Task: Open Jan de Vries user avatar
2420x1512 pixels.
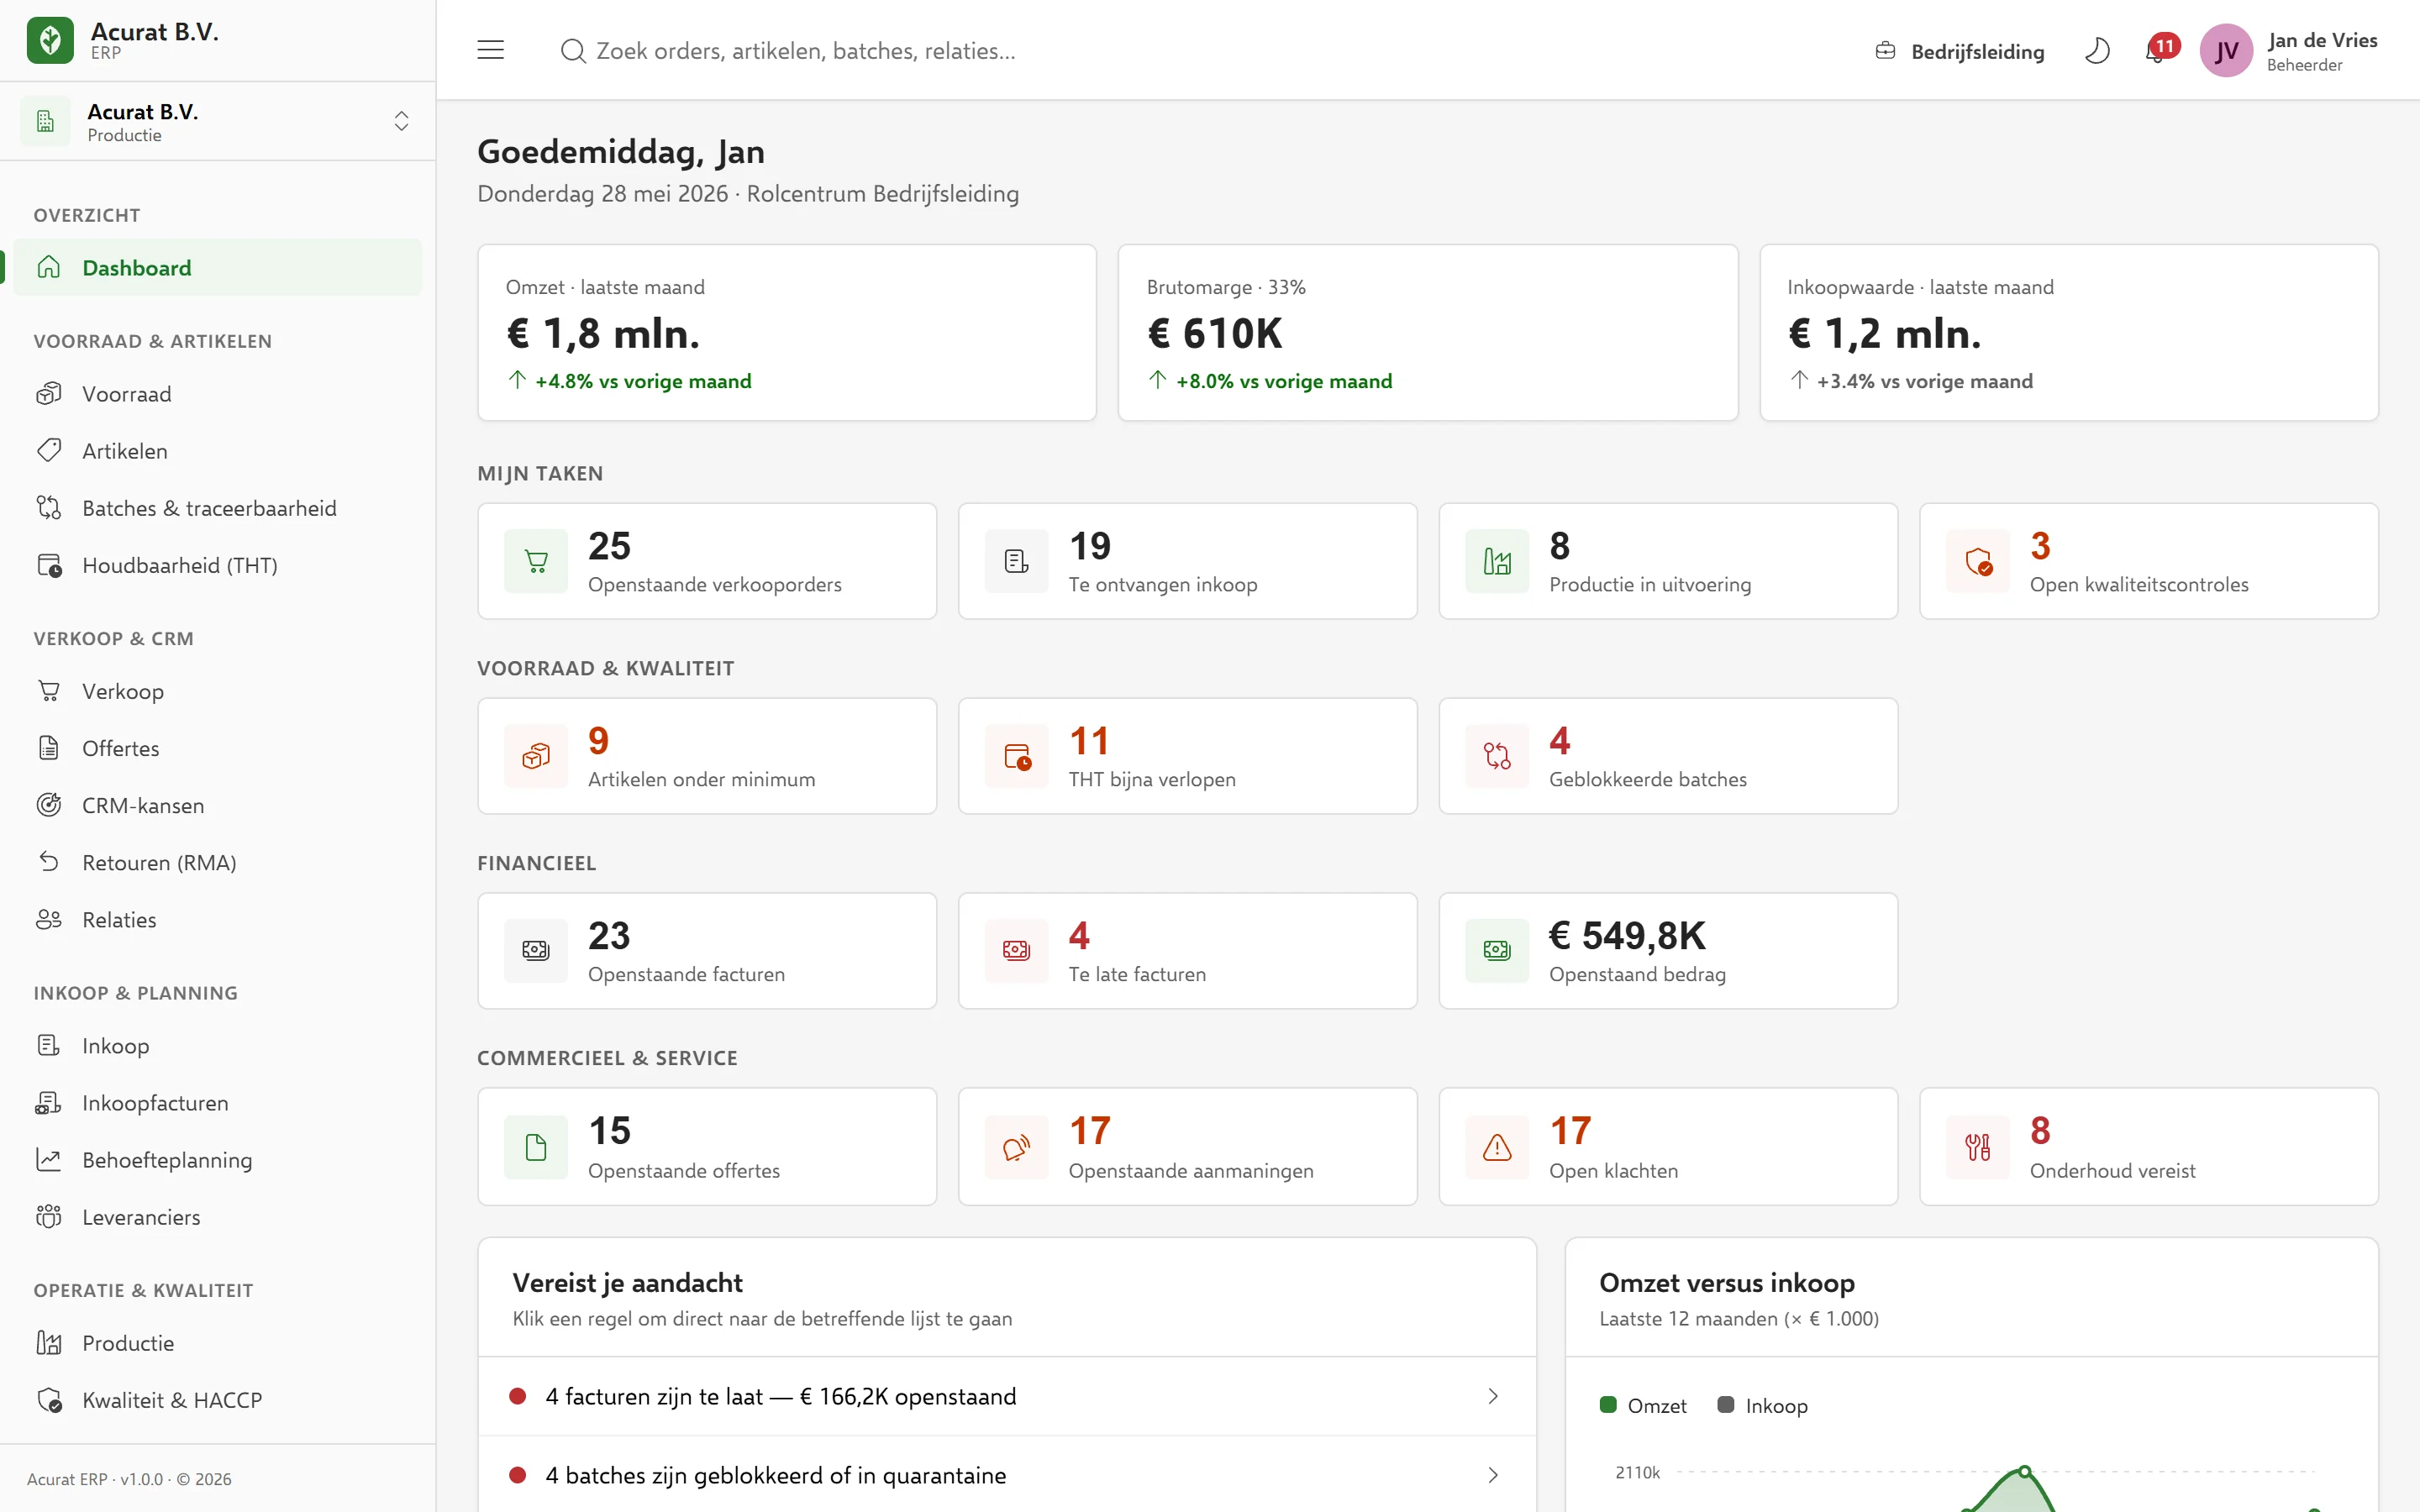Action: (2226, 51)
